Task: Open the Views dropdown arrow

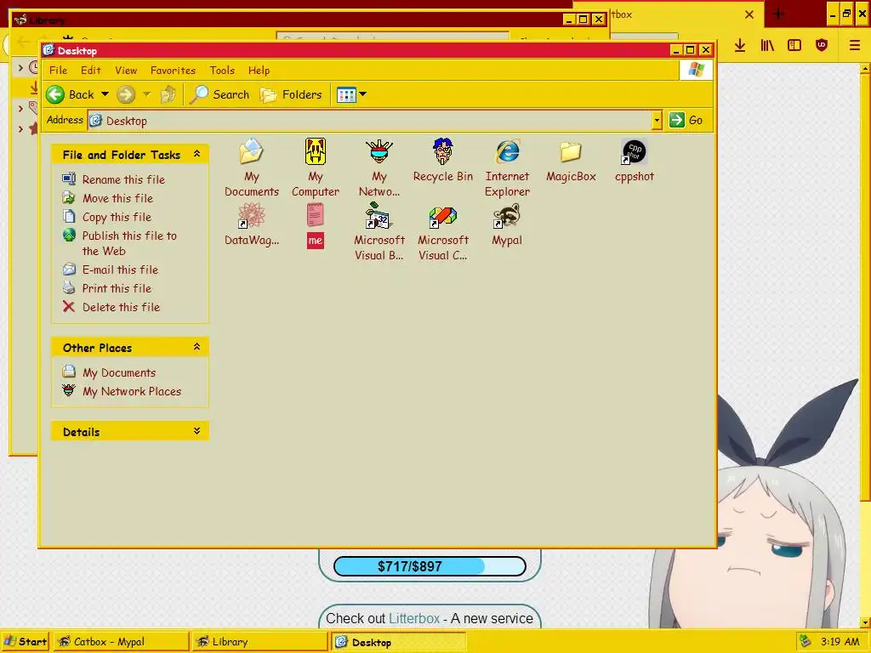Action: coord(362,94)
